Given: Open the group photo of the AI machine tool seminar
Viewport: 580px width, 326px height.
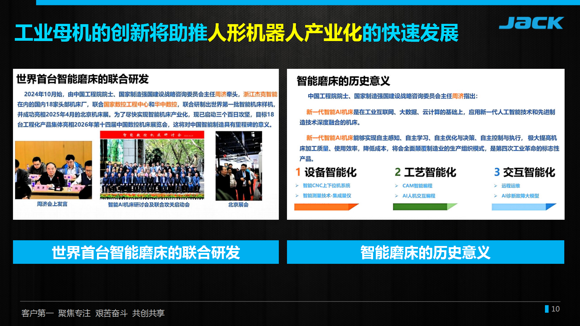Looking at the screenshot, I should point(152,165).
